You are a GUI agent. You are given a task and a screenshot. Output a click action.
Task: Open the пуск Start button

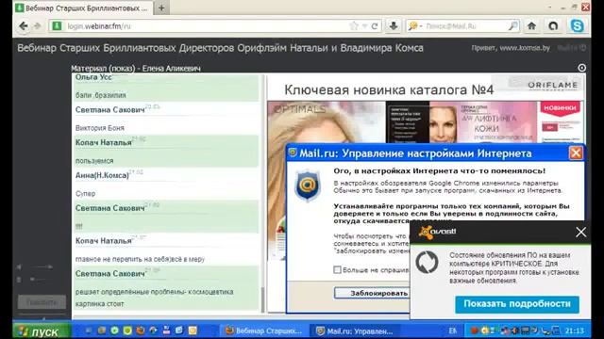click(x=42, y=331)
